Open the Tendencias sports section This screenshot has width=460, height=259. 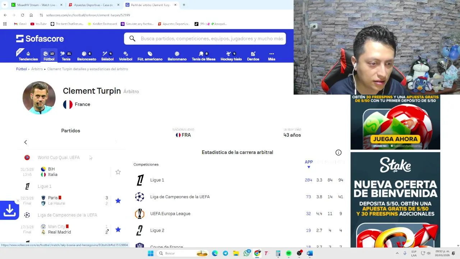pos(28,56)
